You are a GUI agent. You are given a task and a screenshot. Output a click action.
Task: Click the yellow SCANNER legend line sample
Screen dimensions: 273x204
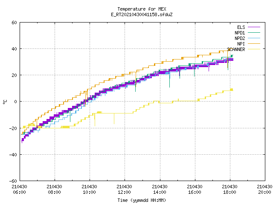[254, 49]
